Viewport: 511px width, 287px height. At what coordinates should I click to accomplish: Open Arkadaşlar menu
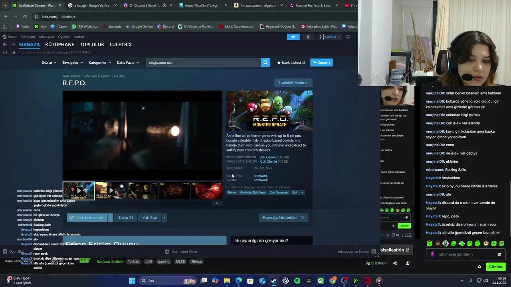(x=46, y=37)
